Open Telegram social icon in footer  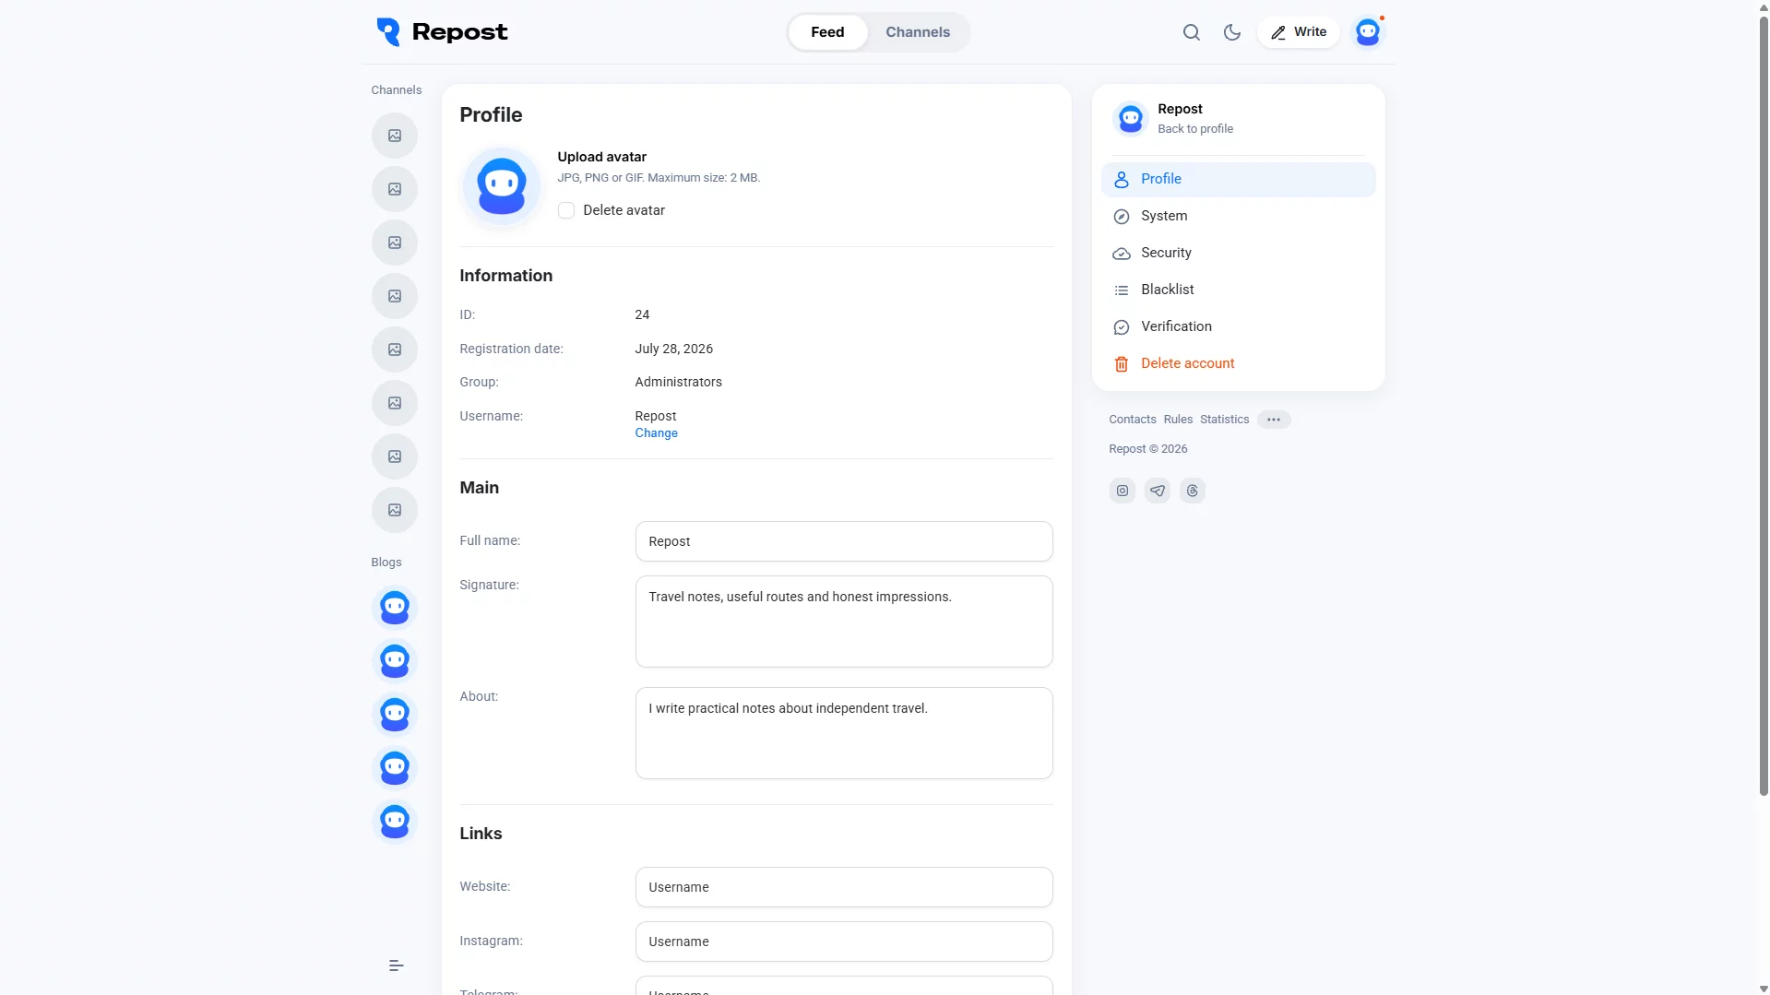pyautogui.click(x=1158, y=491)
